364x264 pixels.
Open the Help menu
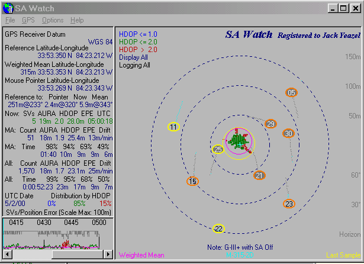(77, 20)
